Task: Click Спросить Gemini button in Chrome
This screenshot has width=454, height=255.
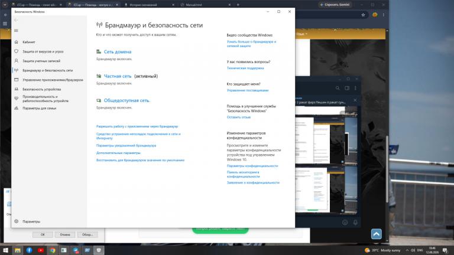Action: point(335,5)
